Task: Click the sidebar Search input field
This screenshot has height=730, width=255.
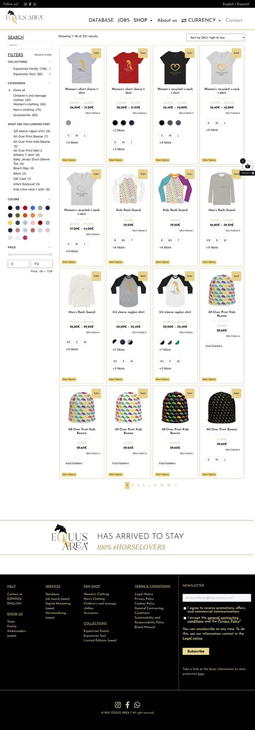Action: click(x=30, y=45)
